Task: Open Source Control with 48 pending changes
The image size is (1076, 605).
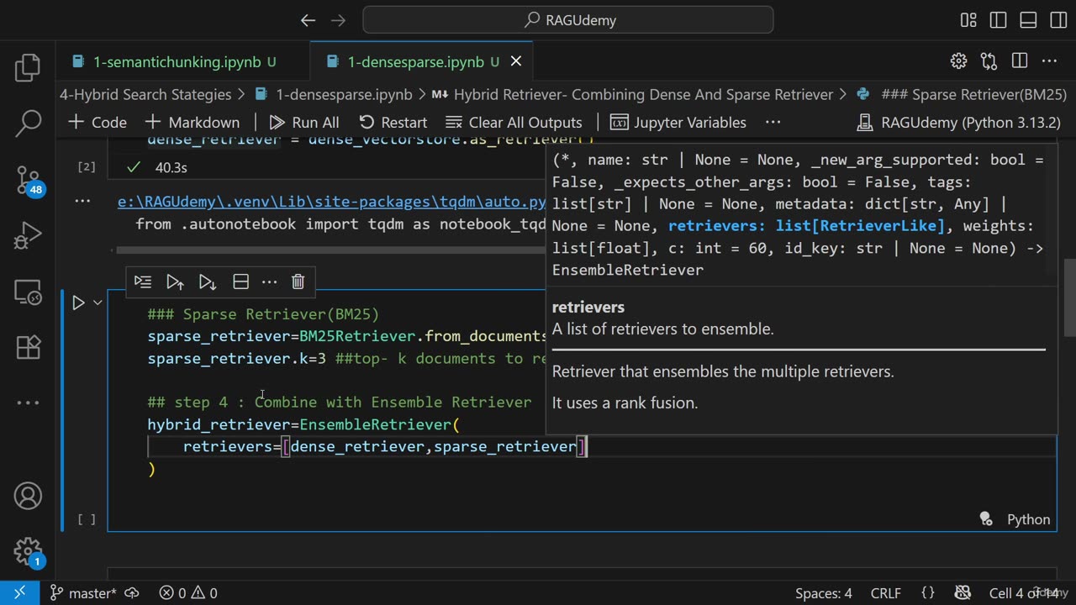Action: coord(28,180)
